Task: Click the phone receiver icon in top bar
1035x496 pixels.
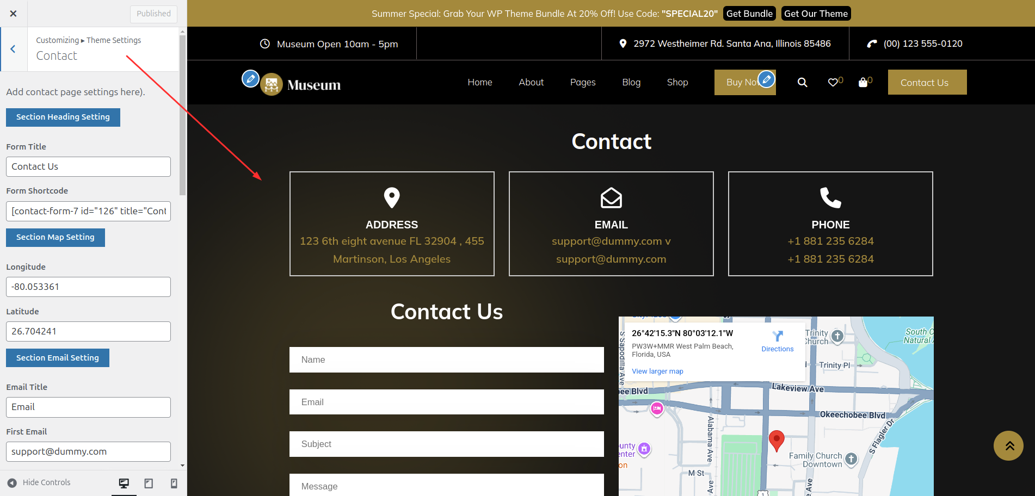Action: pyautogui.click(x=871, y=44)
